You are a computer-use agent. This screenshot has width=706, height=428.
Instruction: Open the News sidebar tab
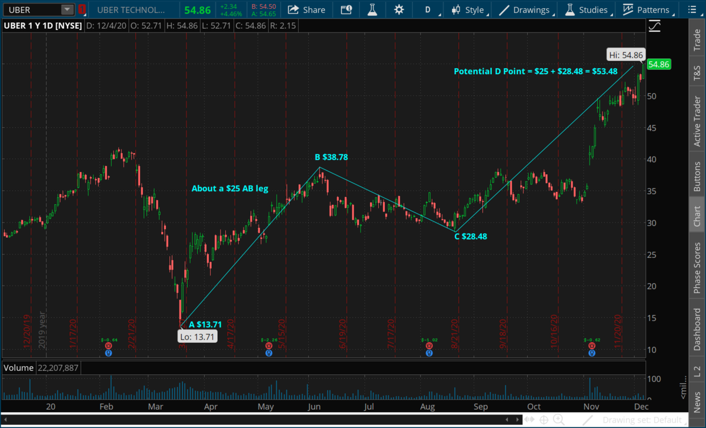click(697, 400)
